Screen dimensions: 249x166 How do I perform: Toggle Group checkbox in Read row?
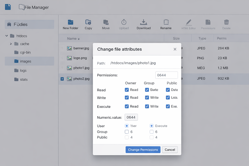click(x=147, y=90)
